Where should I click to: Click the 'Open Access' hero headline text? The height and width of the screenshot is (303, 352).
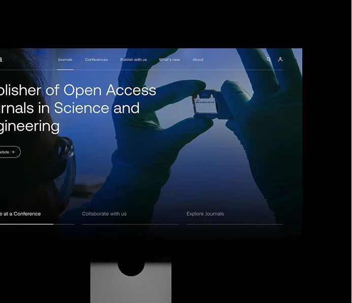(x=110, y=90)
